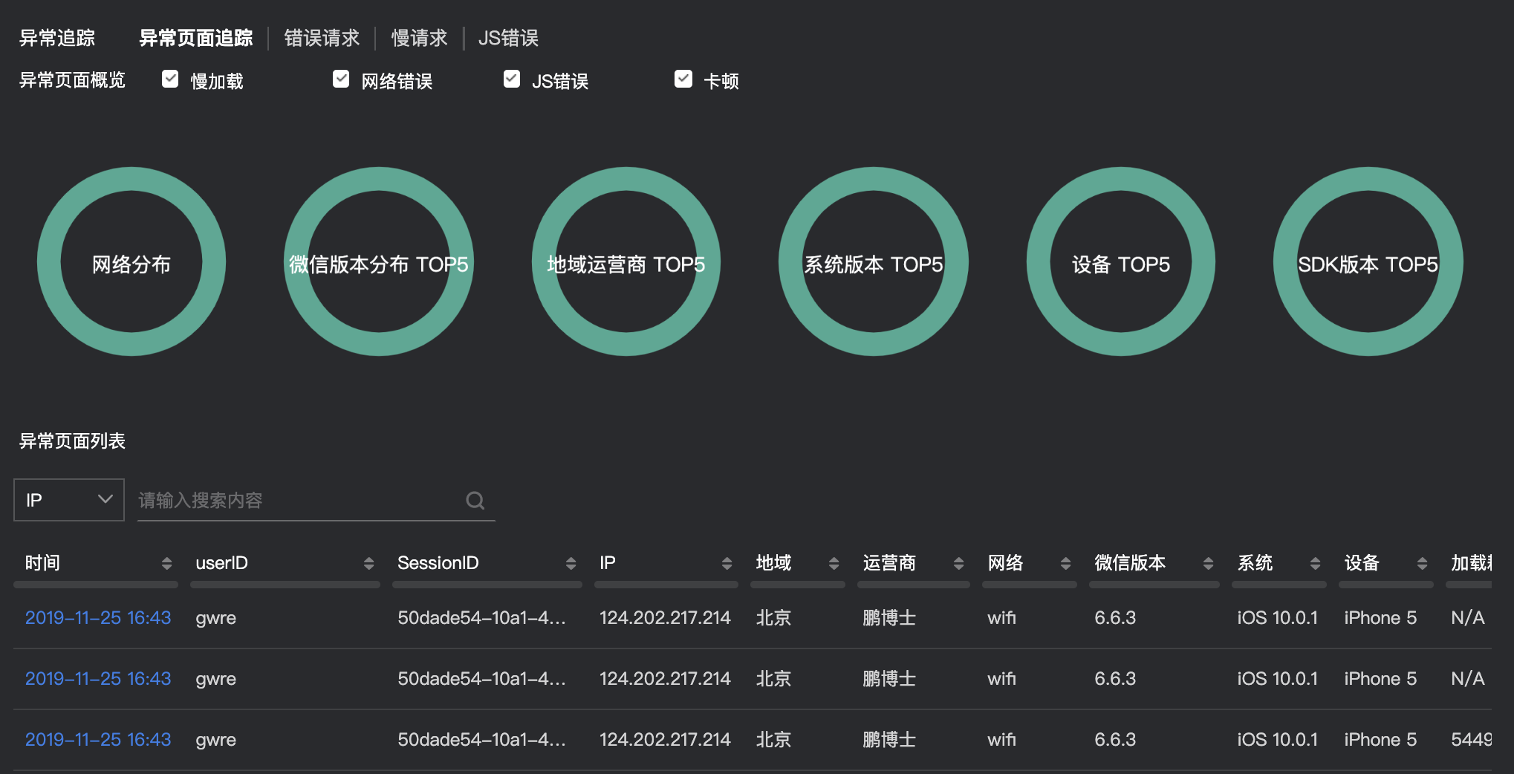Sort by 微信版本 column arrows
Image resolution: width=1514 pixels, height=774 pixels.
[x=1208, y=564]
